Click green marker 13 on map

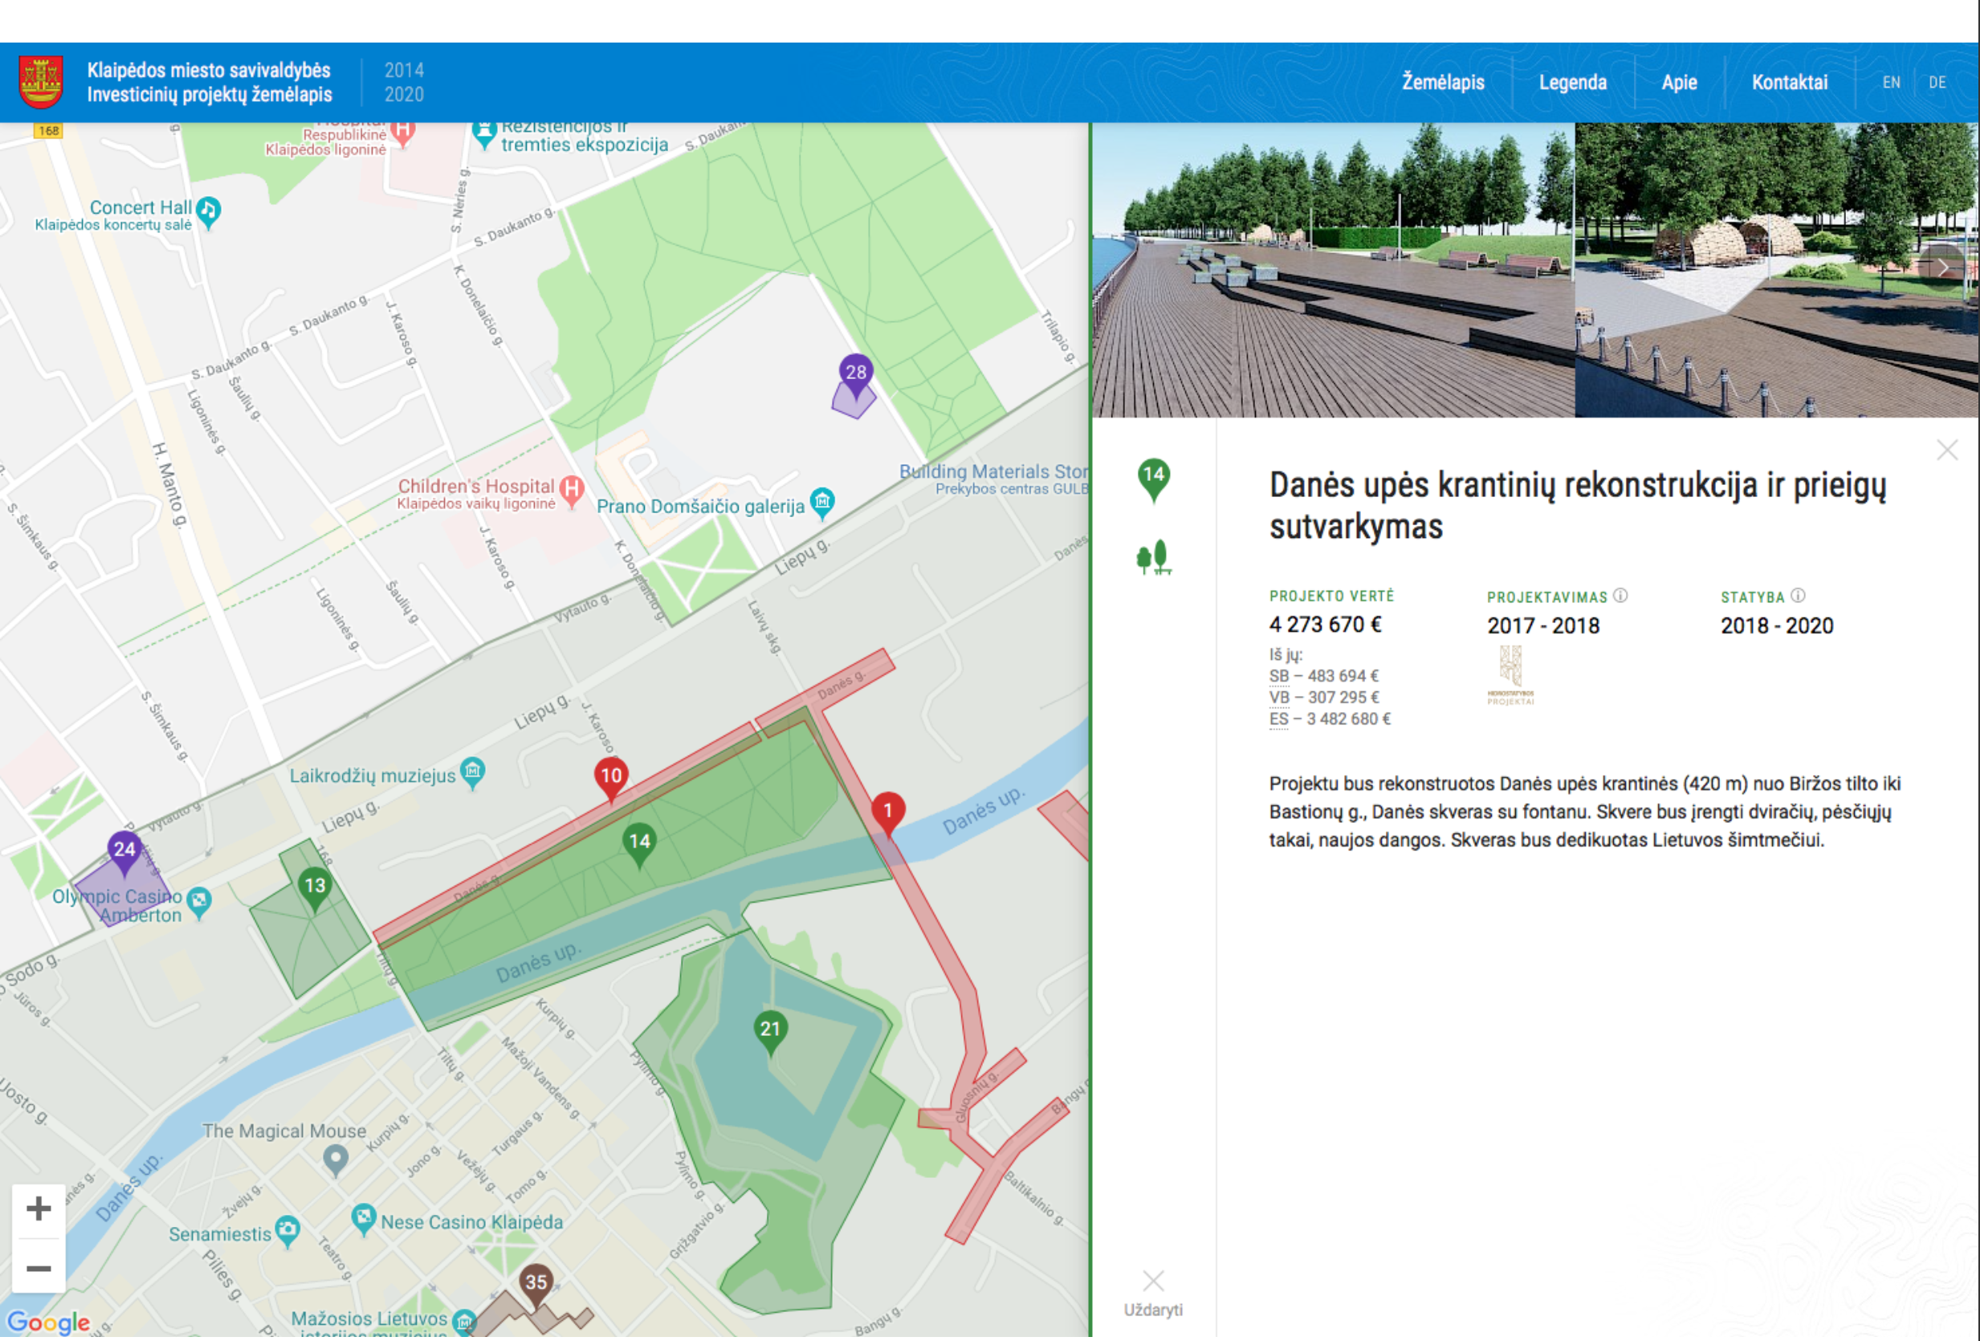(x=315, y=887)
